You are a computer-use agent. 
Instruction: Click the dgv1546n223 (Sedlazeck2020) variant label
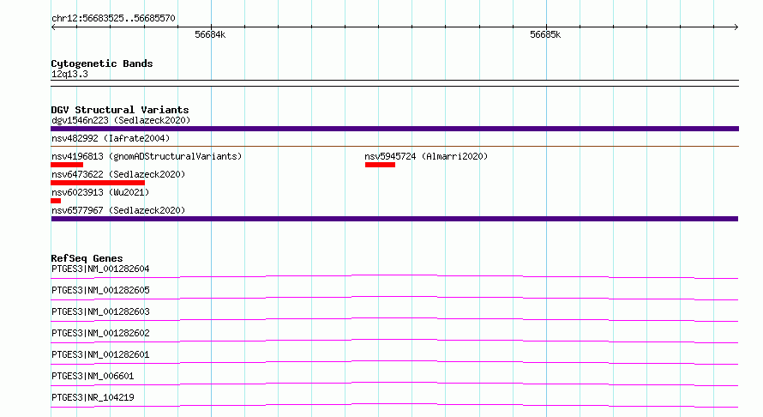click(x=121, y=120)
